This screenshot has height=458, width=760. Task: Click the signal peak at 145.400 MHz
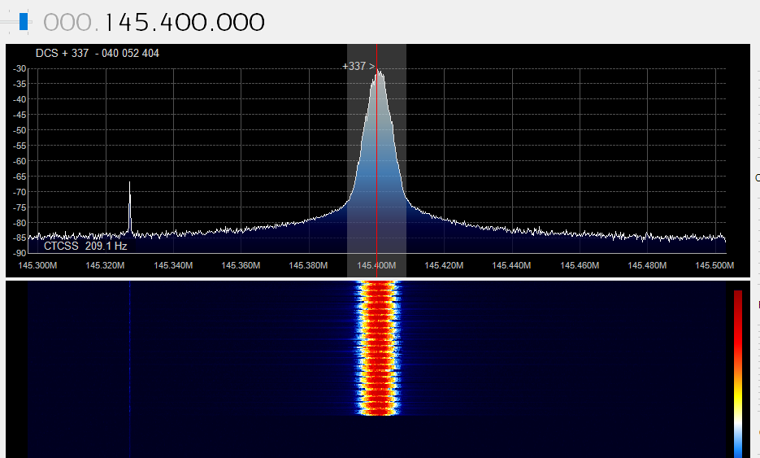coord(378,75)
